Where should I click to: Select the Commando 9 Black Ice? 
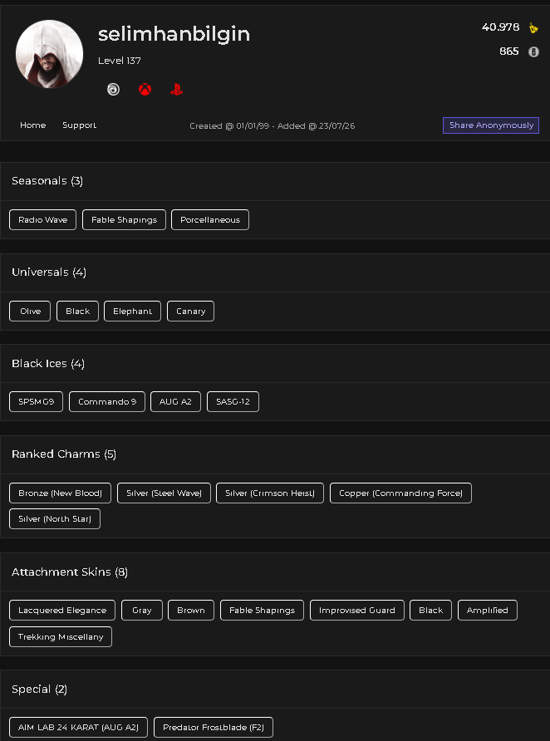pos(107,402)
